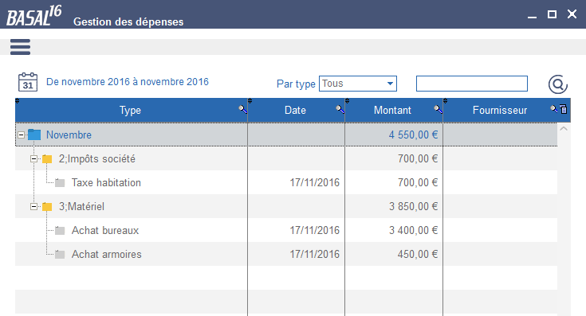Collapse the 3;Matériel group
This screenshot has width=586, height=316.
tap(33, 207)
